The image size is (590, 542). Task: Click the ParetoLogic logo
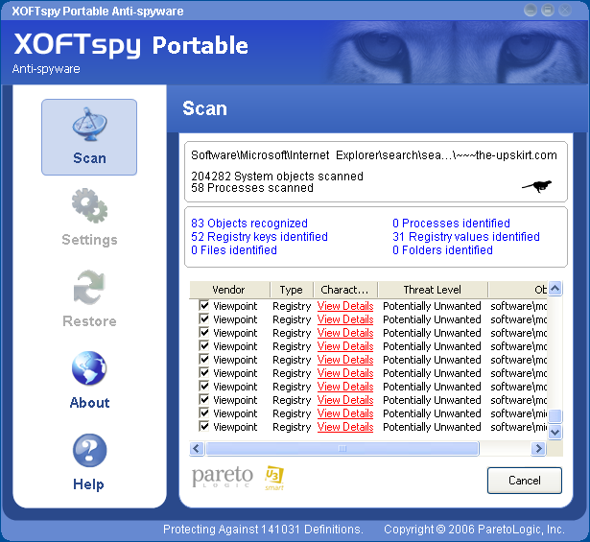pos(222,477)
